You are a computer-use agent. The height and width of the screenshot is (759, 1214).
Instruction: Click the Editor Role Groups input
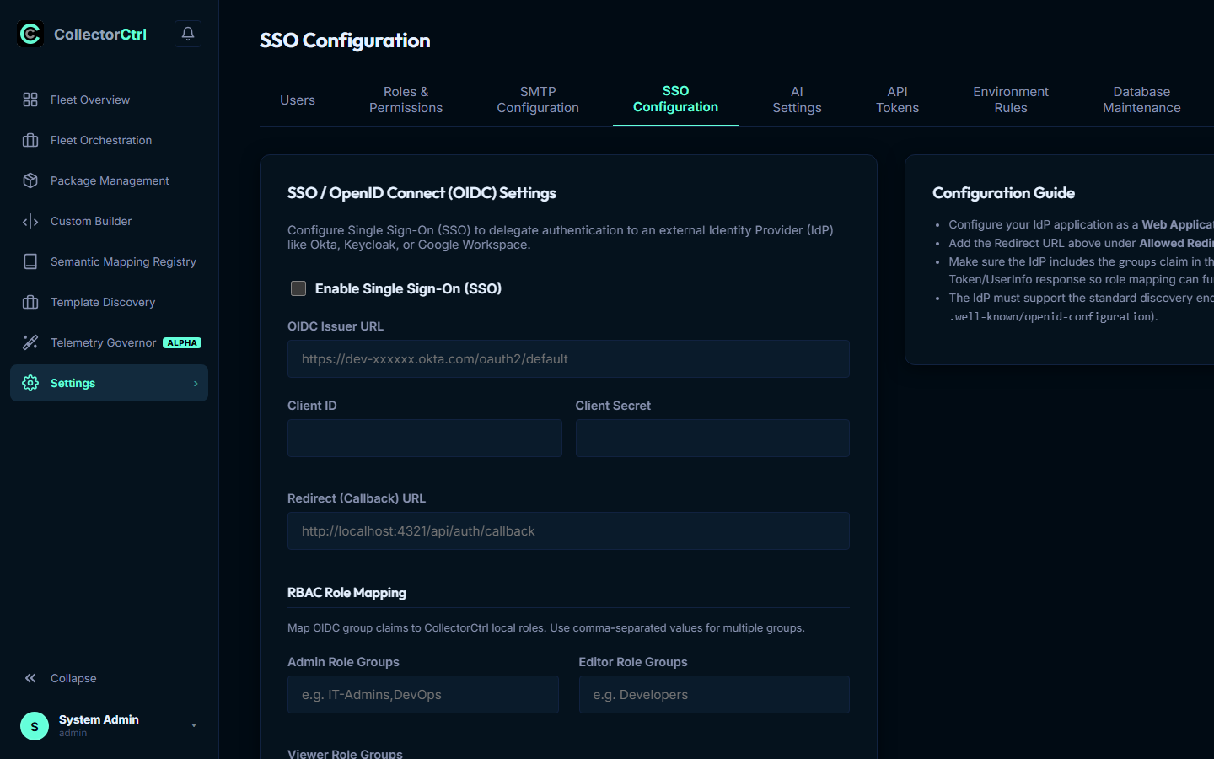click(x=714, y=695)
